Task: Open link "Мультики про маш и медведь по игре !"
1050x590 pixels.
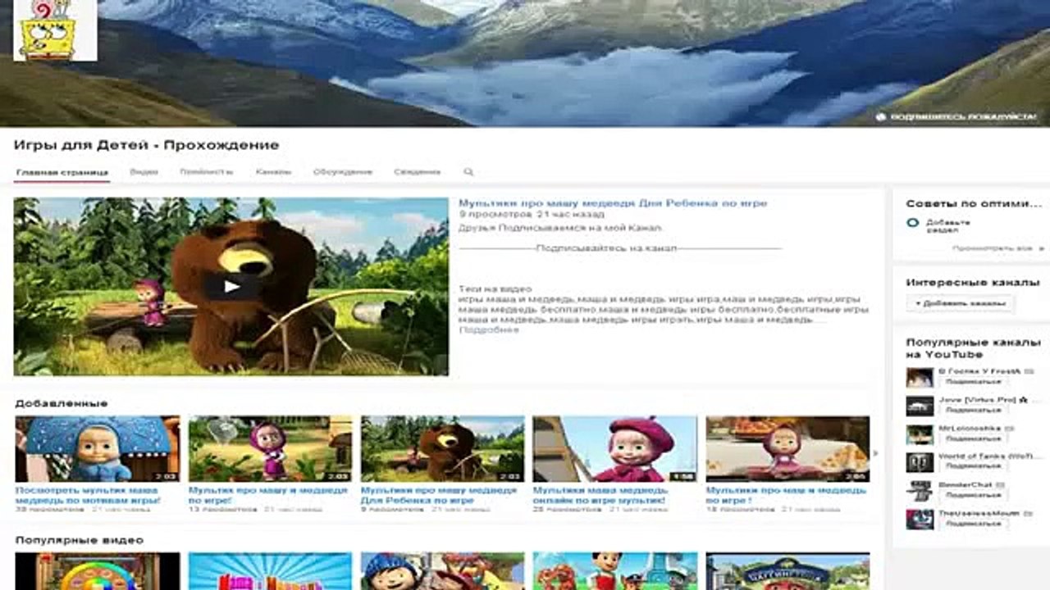Action: pyautogui.click(x=786, y=494)
